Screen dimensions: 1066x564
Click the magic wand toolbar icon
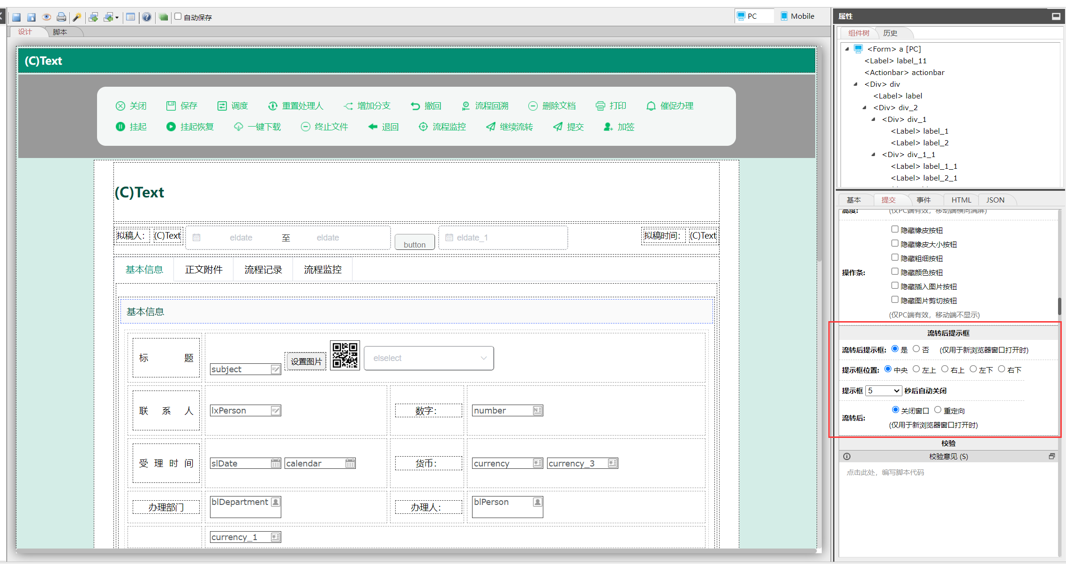pos(77,17)
